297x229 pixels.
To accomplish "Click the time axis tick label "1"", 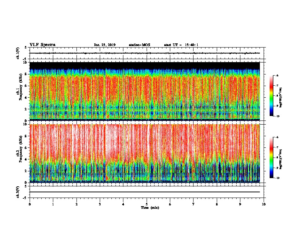I will click(53, 204).
